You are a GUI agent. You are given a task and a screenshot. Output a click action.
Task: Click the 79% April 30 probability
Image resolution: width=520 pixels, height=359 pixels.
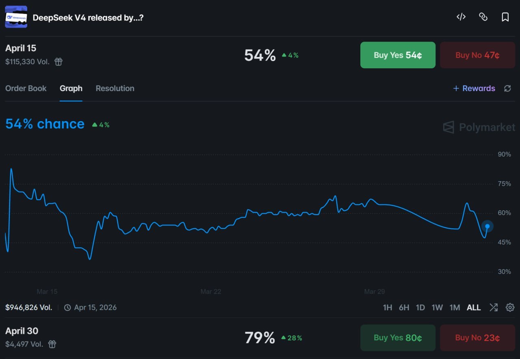(x=260, y=337)
